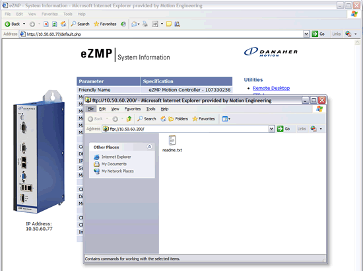363x271 pixels.
Task: Follow the Remote Desktop utility link
Action: (271, 88)
